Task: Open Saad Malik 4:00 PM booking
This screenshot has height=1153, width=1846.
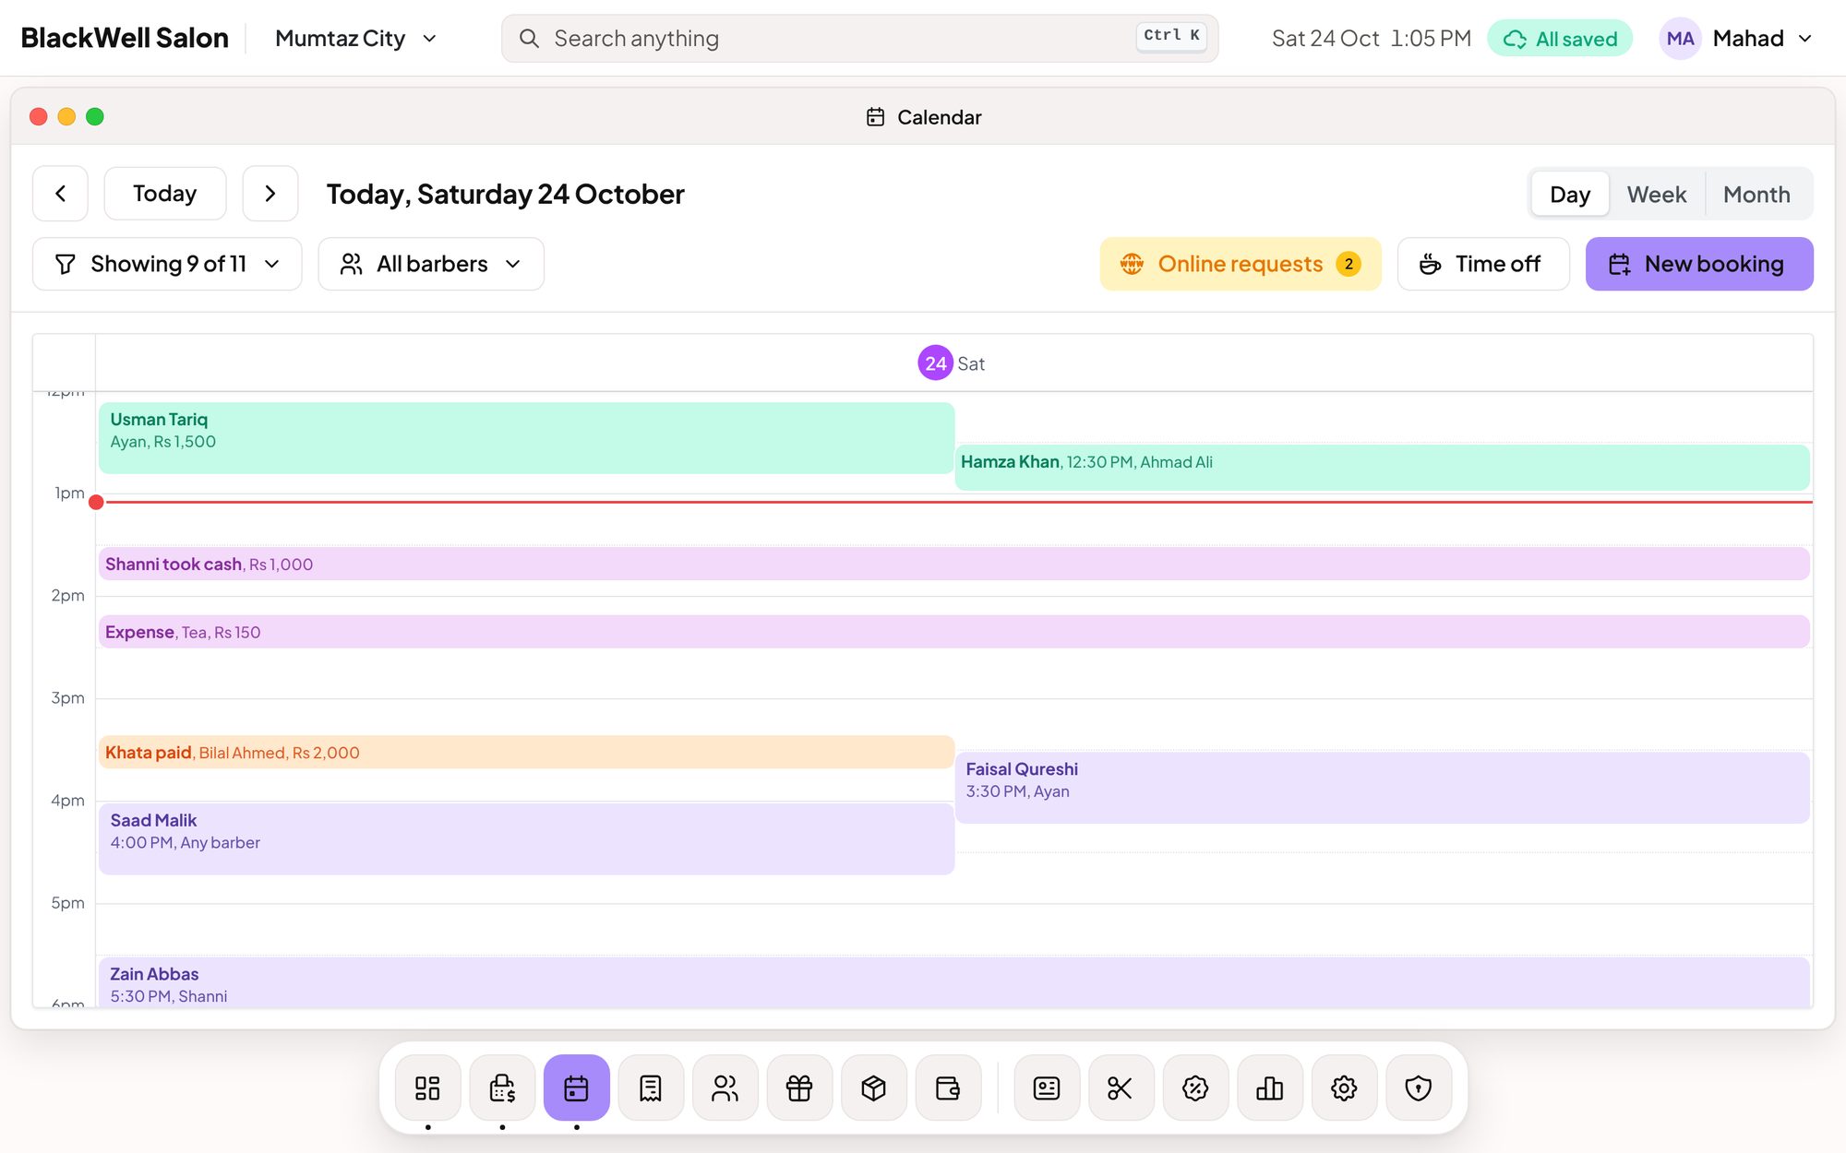Action: (x=526, y=838)
